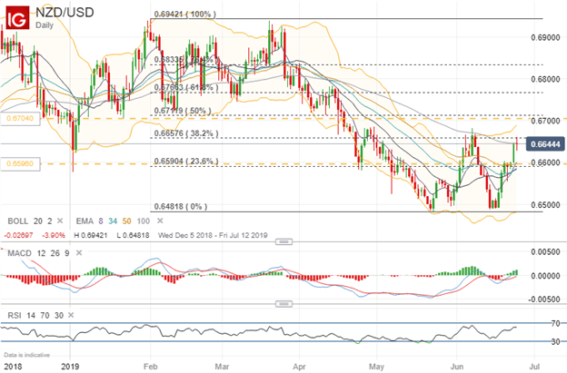Select the 0.64818 (0%) Fibonacci label
The image size is (567, 373).
(x=181, y=207)
